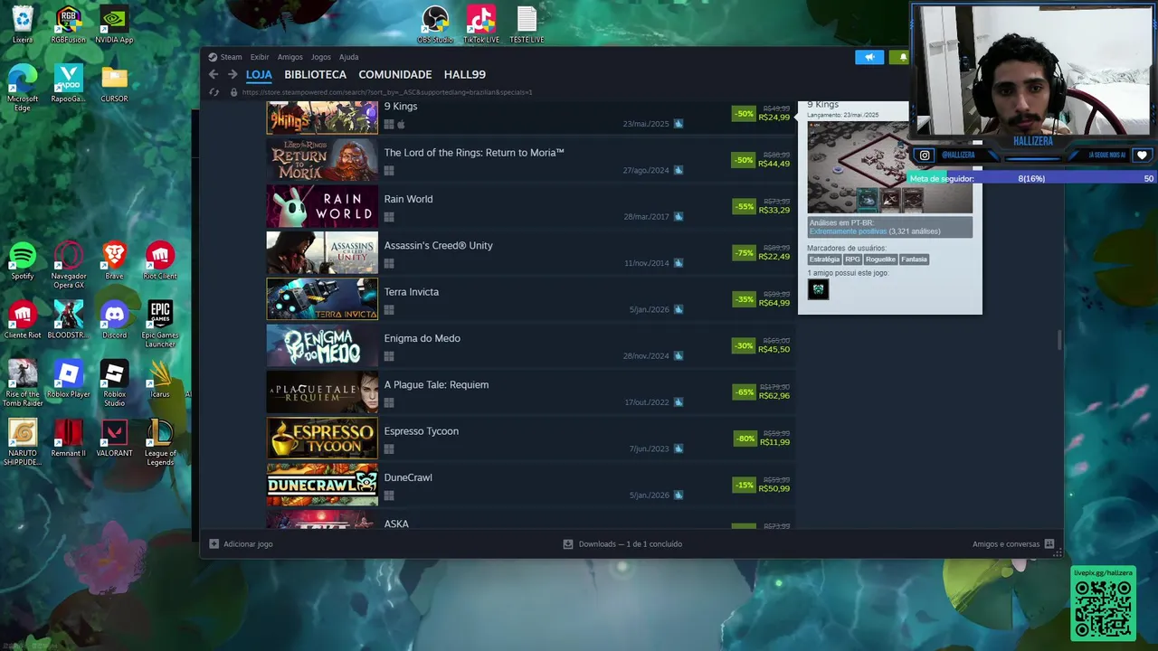
Task: Click the 9 Kings preview screenshot
Action: (889, 167)
